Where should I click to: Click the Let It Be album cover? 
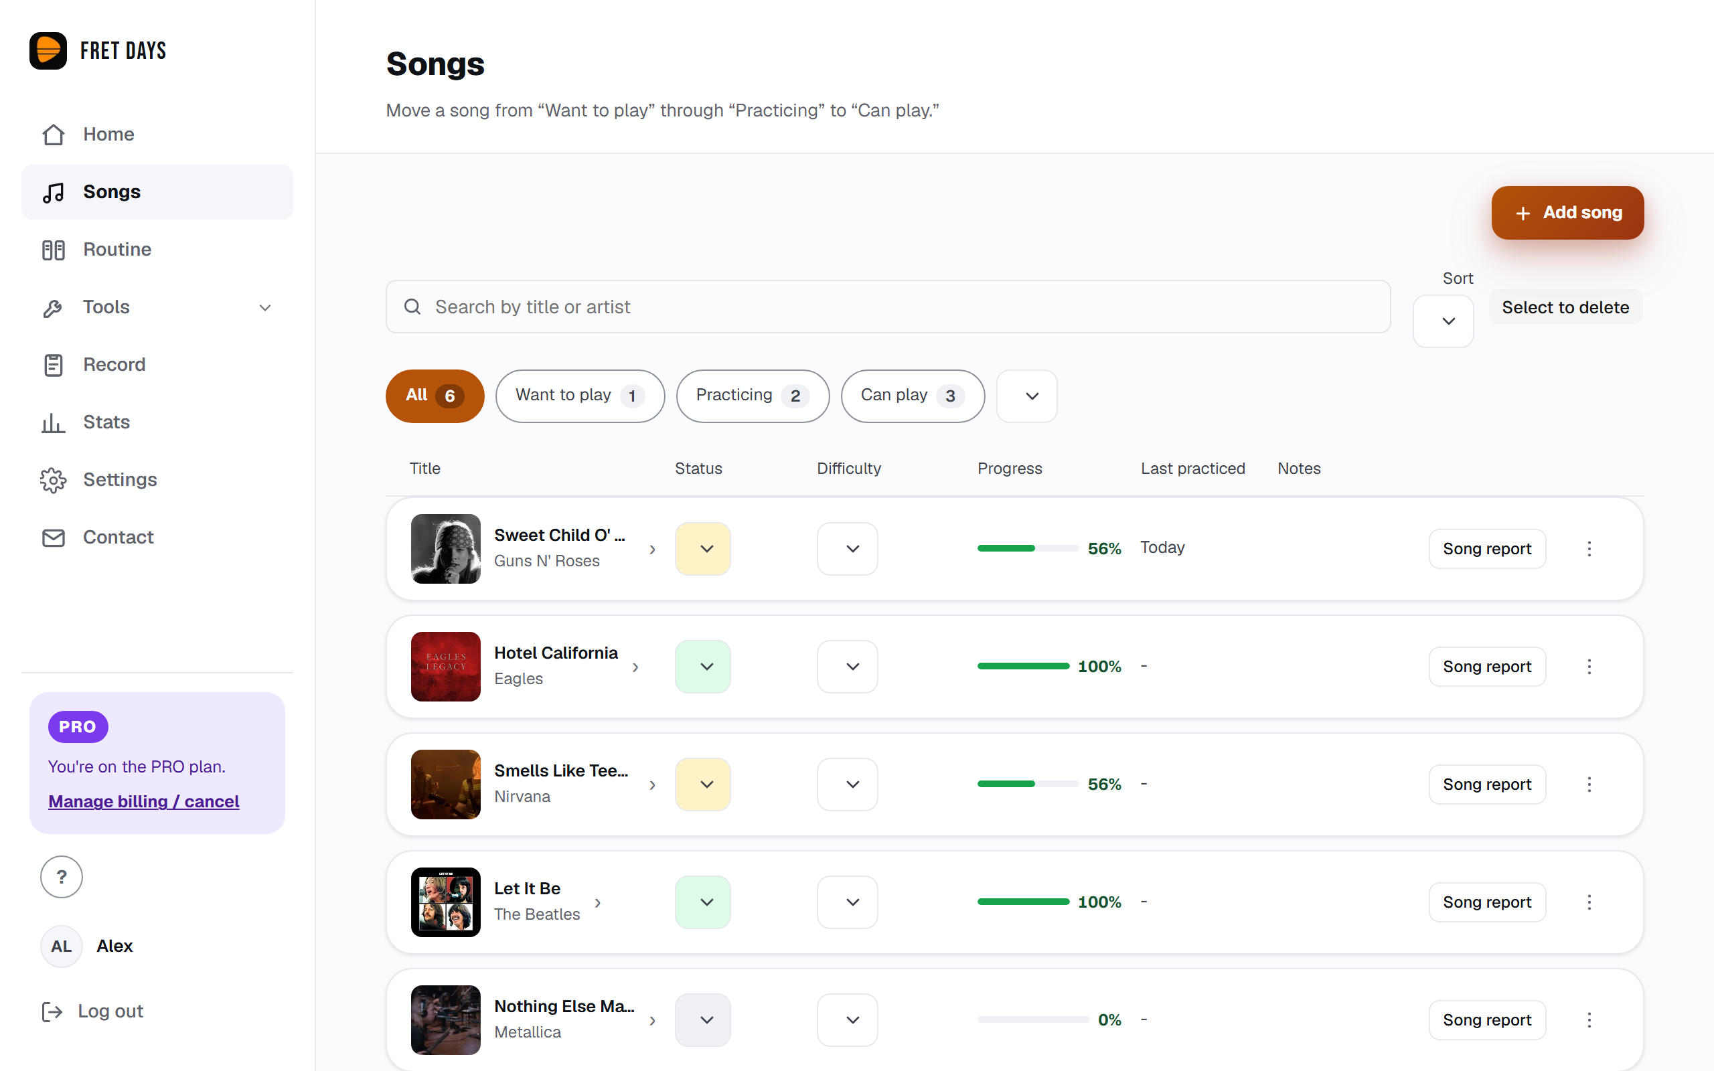[x=445, y=902]
